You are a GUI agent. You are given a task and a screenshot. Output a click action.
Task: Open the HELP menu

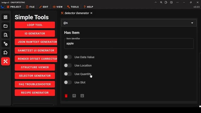pos(88,7)
